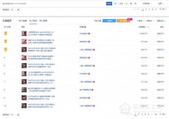Screen dimensions: 169x119
Task: Open the AOTIN M3 product title link
Action: pyautogui.click(x=41, y=98)
